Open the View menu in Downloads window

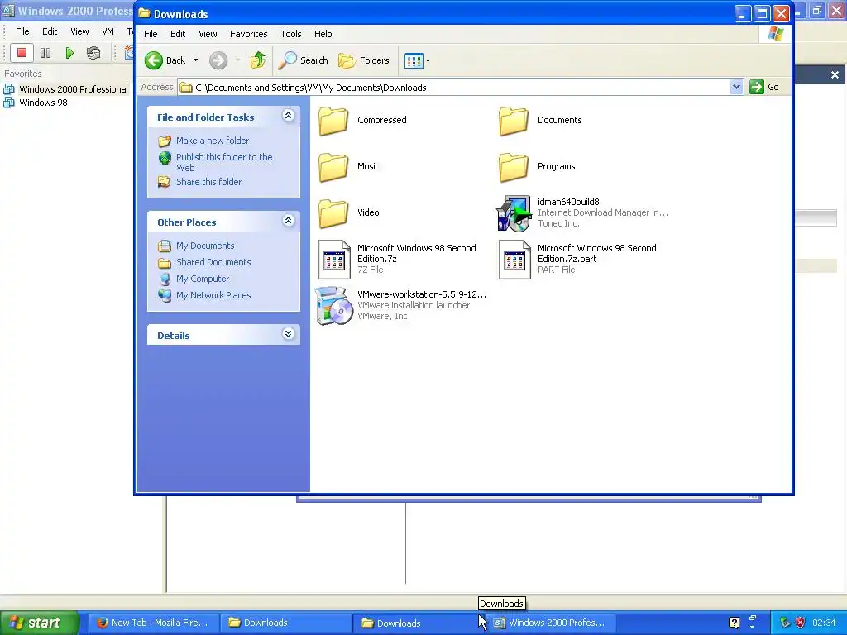pyautogui.click(x=208, y=34)
